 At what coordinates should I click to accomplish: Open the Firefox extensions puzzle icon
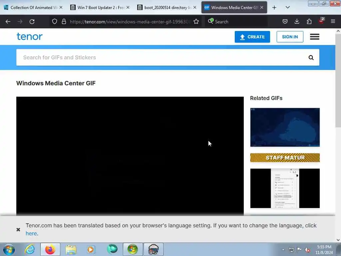pos(309,21)
